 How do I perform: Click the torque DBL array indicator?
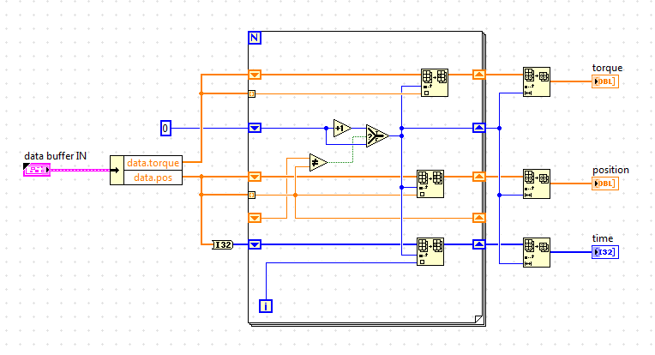point(605,81)
